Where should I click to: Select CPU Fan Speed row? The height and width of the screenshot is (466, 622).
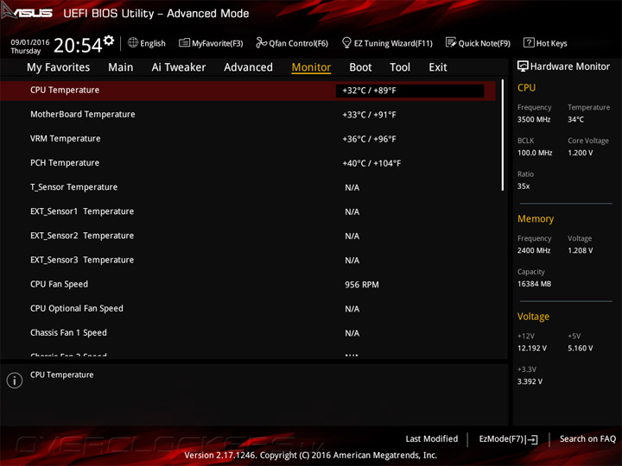[x=248, y=284]
